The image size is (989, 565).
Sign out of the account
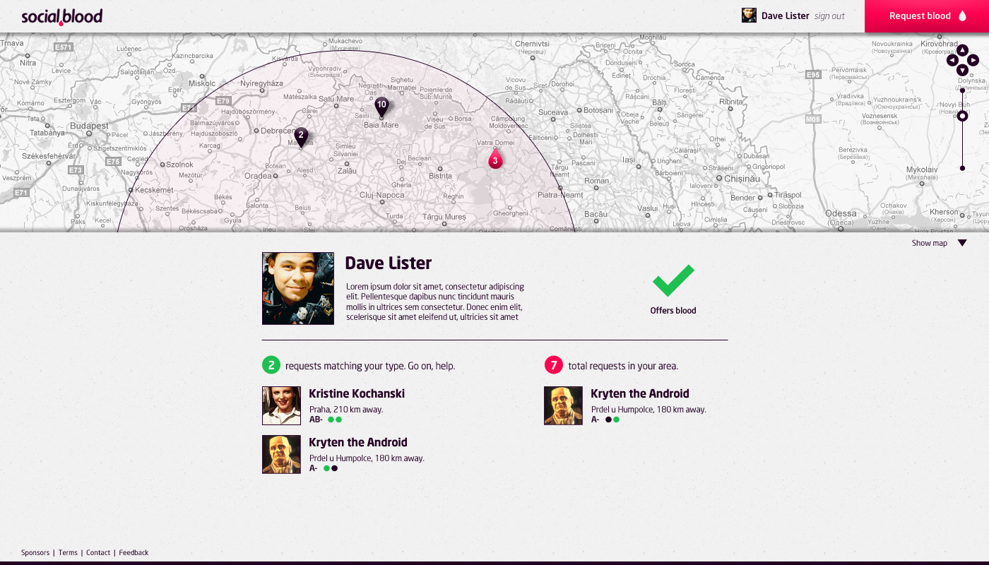829,16
